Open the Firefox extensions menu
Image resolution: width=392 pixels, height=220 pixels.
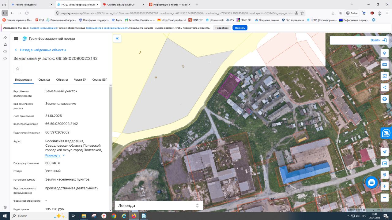click(380, 13)
